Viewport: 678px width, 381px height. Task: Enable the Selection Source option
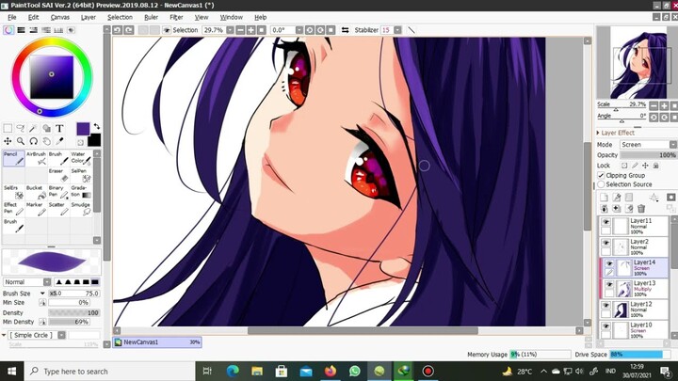coord(601,184)
